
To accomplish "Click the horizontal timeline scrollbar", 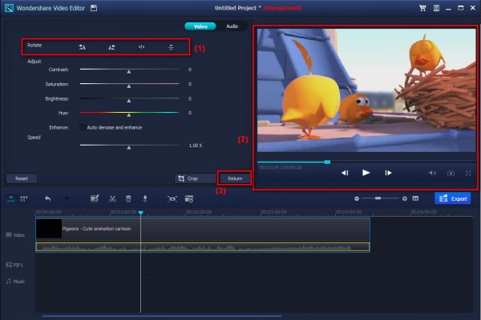I will (162, 316).
